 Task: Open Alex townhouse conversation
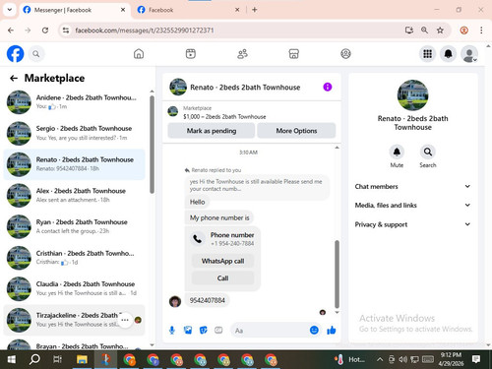tap(74, 195)
